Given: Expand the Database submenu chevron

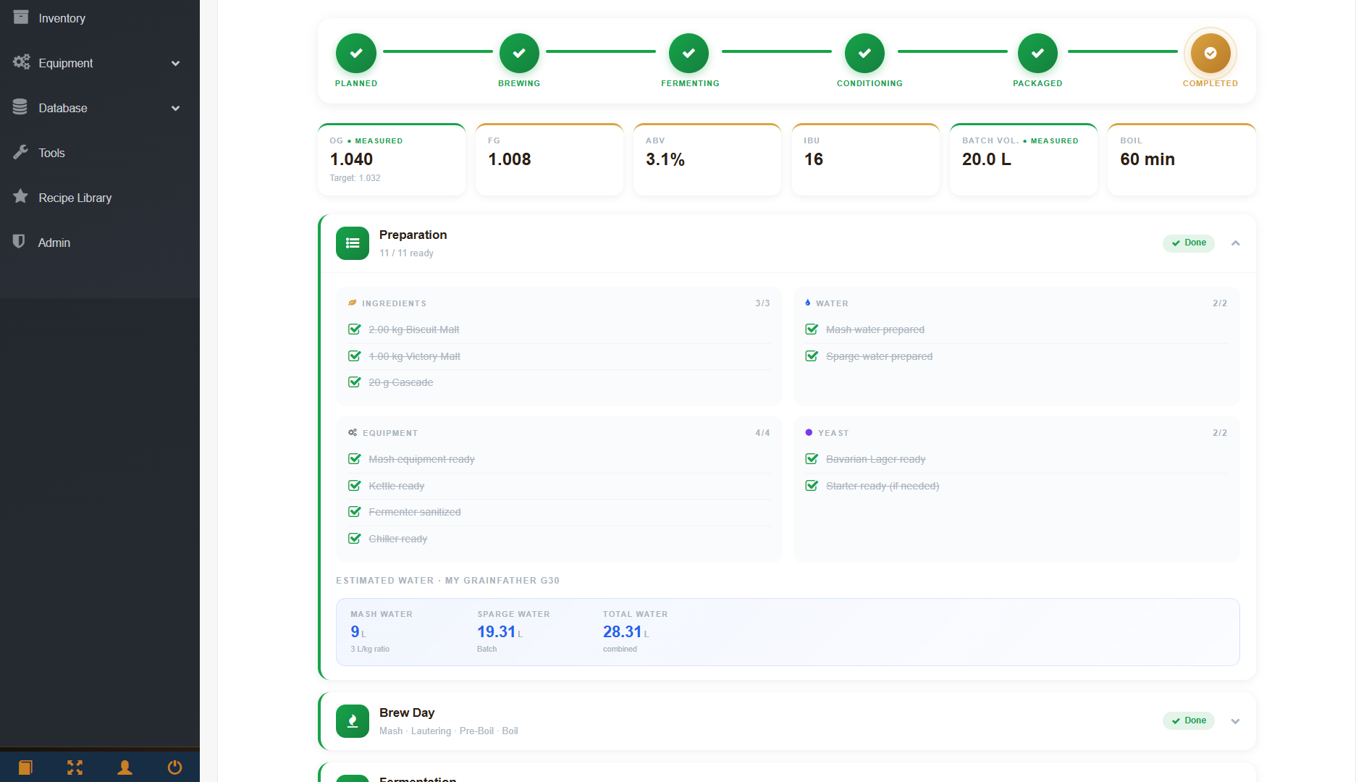Looking at the screenshot, I should tap(175, 109).
